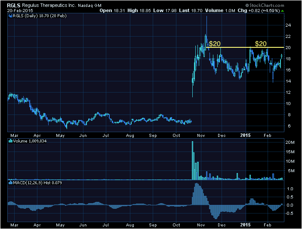302x229 pixels.
Task: Click the 24 price axis label
Action: pyautogui.click(x=288, y=25)
